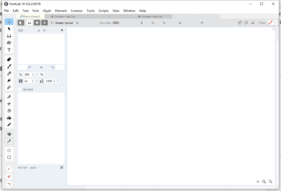Enable the FEATURES checkbox
This screenshot has height=191, width=281.
(20, 89)
